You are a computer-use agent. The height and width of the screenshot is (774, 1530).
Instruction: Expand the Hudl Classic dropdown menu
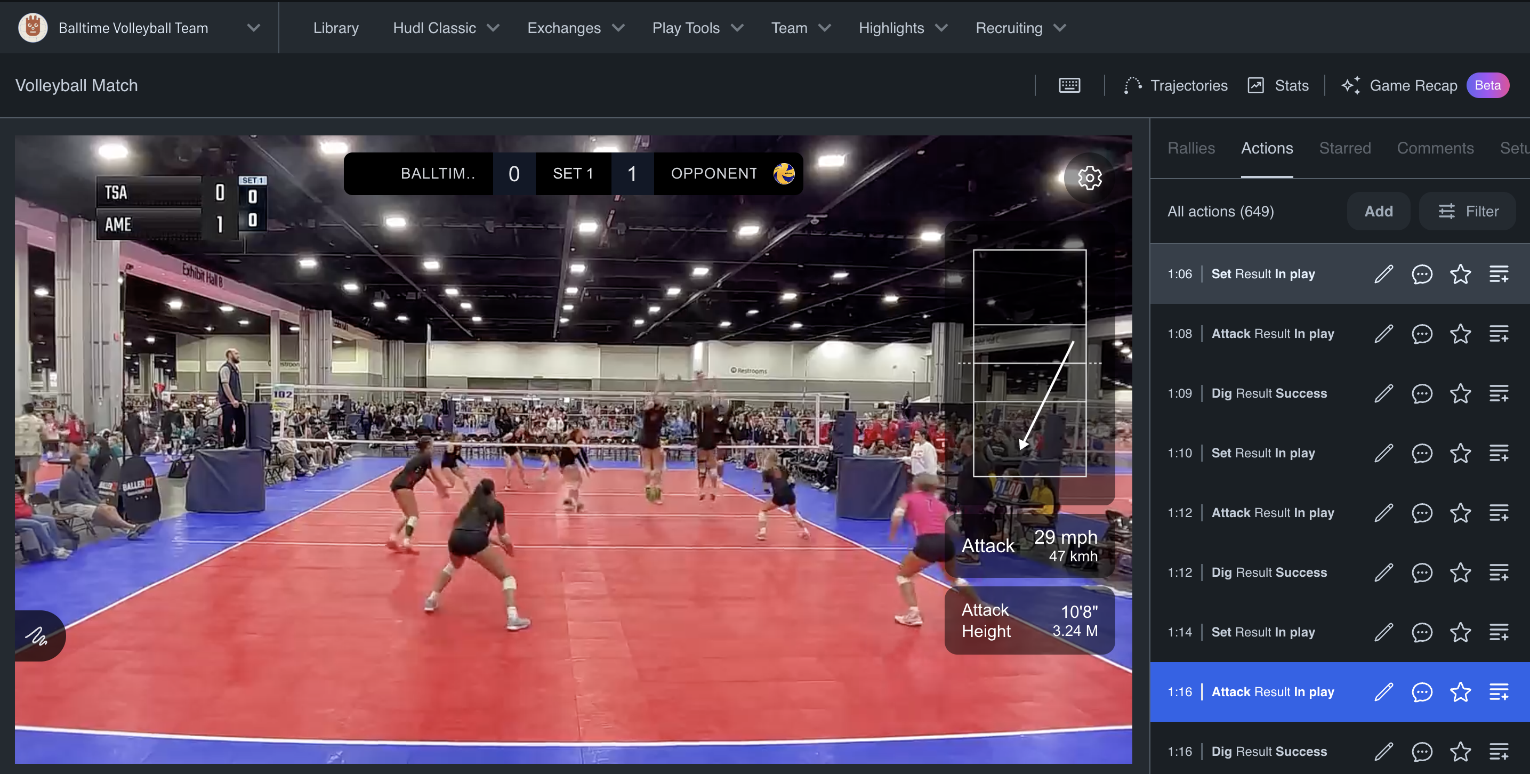point(446,28)
